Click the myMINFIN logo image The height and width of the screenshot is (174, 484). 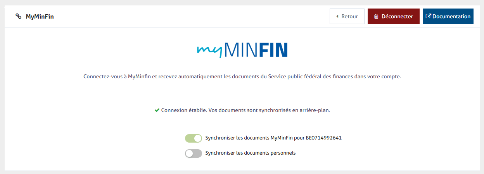(242, 50)
